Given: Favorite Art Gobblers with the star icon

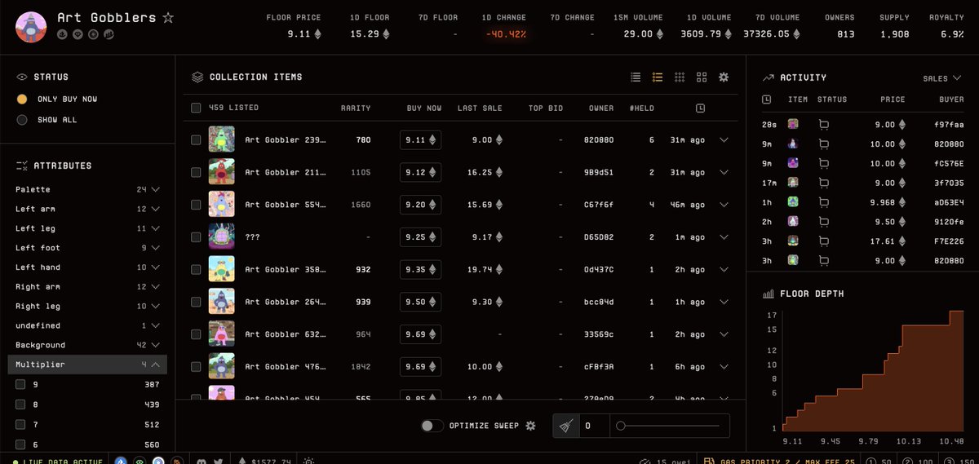Looking at the screenshot, I should 168,17.
